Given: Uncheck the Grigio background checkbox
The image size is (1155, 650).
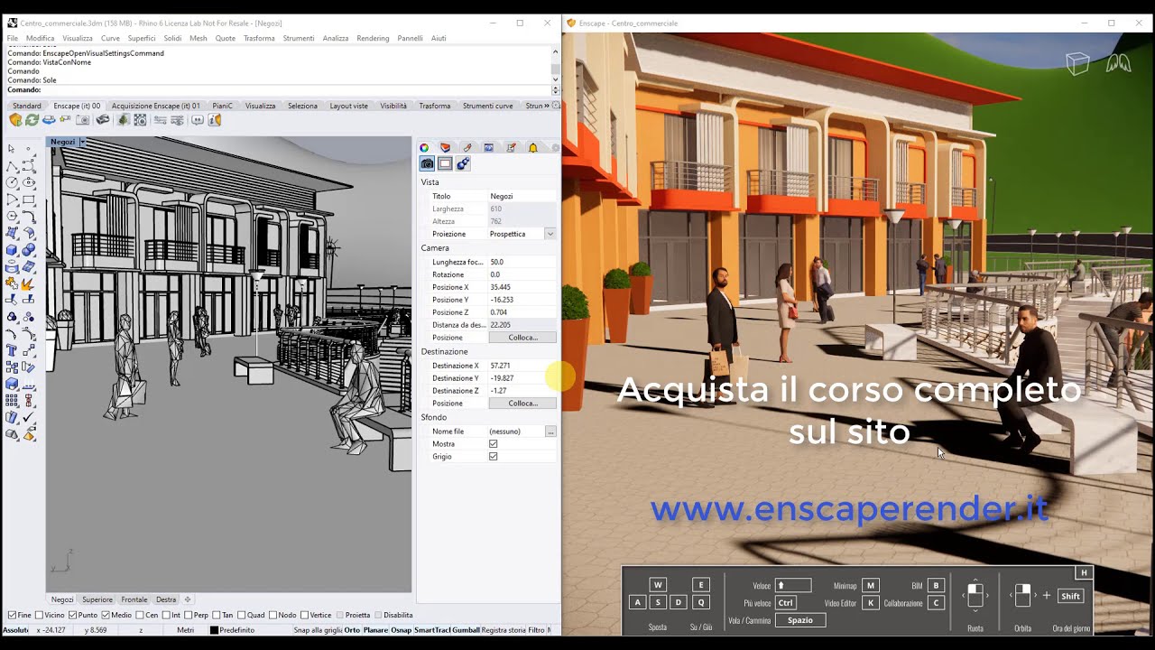Looking at the screenshot, I should 494,457.
